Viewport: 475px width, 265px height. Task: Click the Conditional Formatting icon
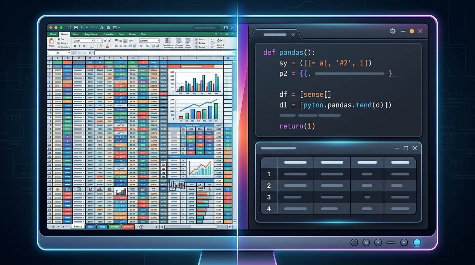coord(168,41)
